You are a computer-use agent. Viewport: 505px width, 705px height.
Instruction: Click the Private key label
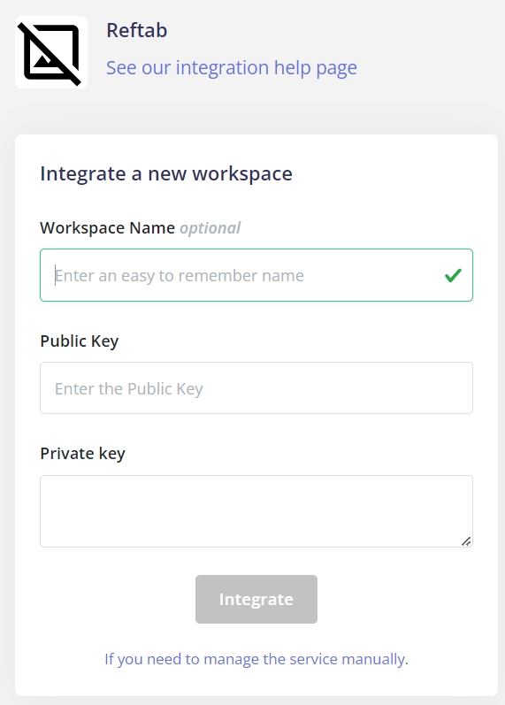click(x=83, y=454)
